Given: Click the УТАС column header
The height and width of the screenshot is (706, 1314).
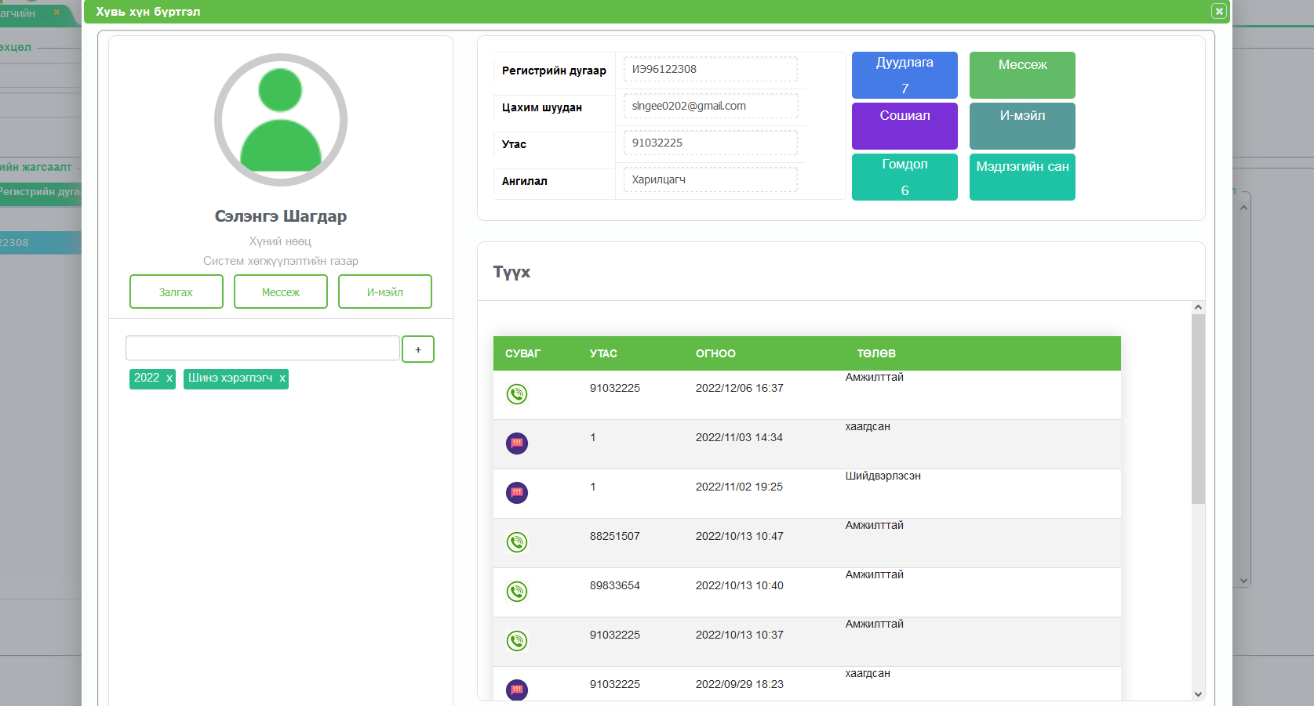Looking at the screenshot, I should click(x=603, y=353).
